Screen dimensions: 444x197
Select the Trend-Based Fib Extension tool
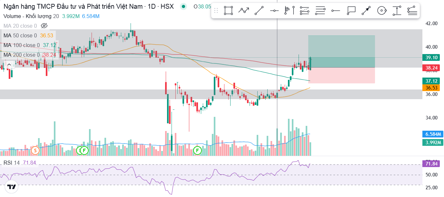(x=412, y=11)
